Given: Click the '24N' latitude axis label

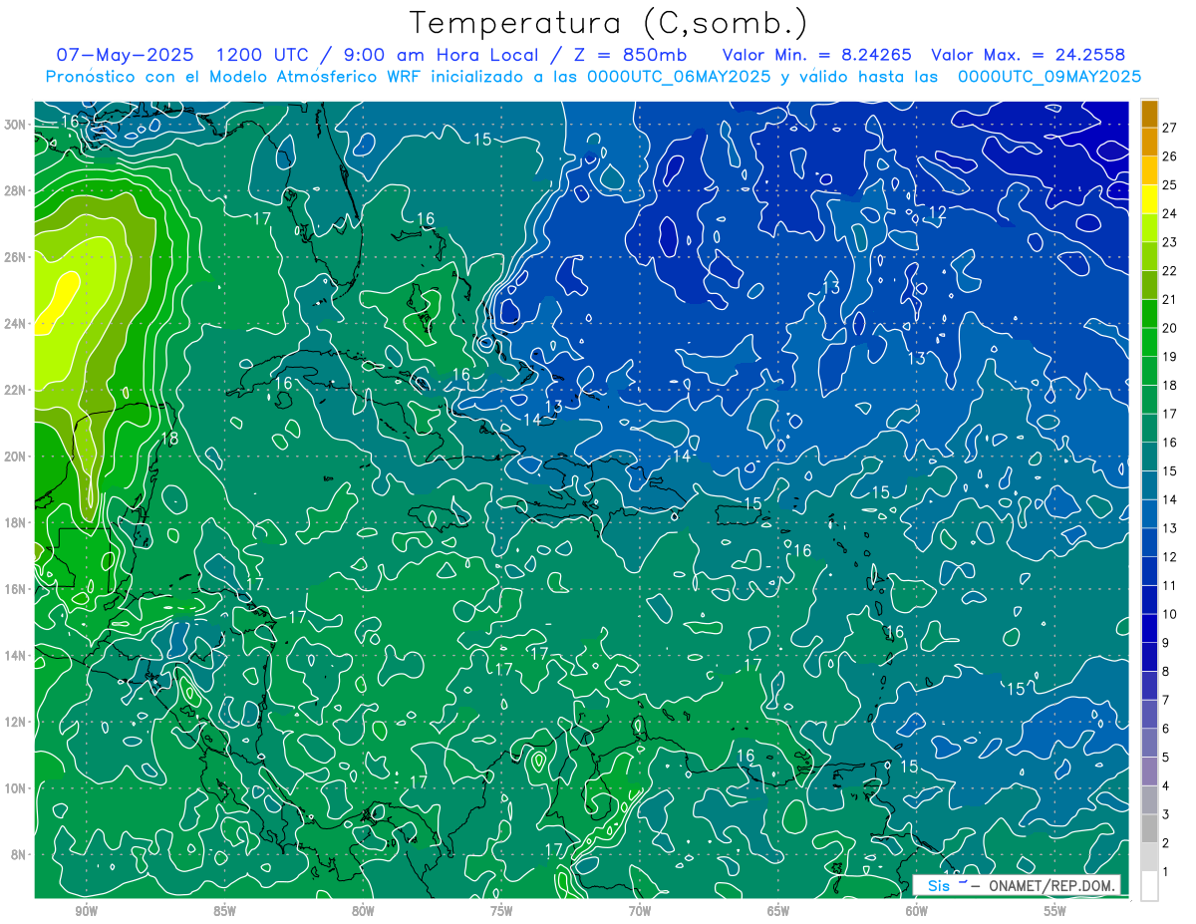Looking at the screenshot, I should [15, 323].
